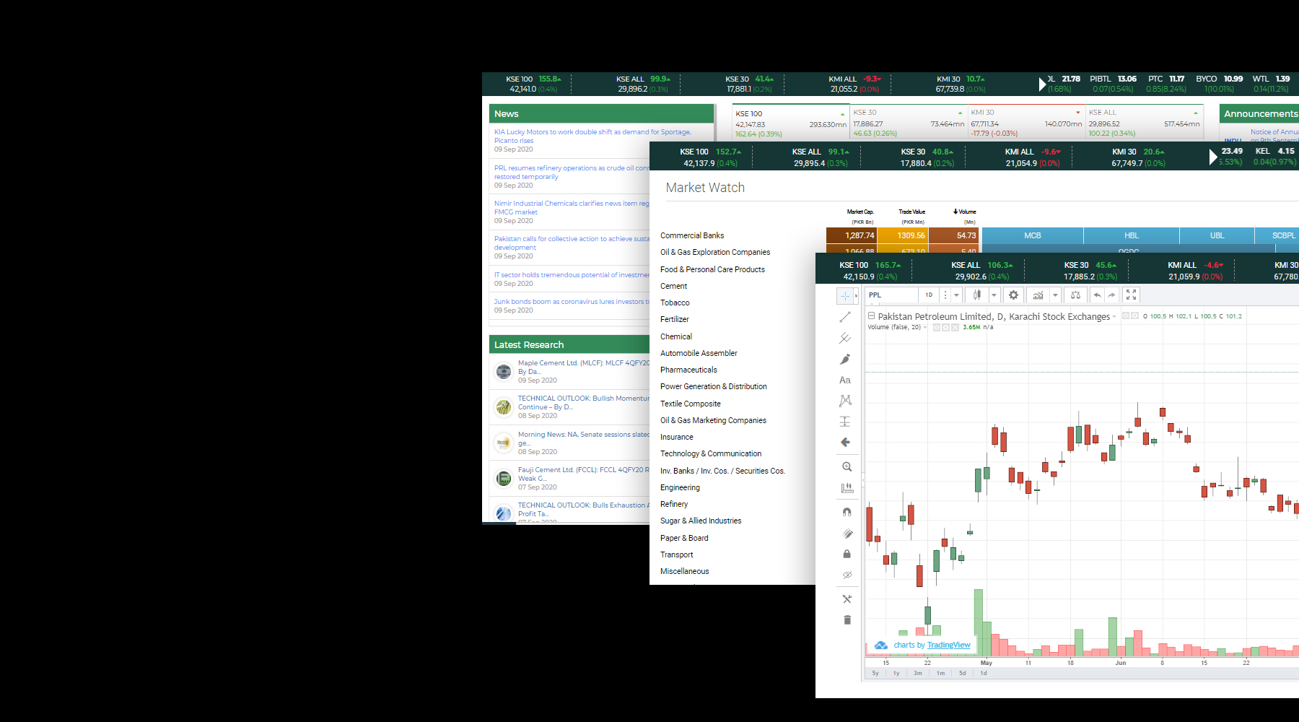Select the pitchfork drawing tool
1299x722 pixels.
click(845, 338)
